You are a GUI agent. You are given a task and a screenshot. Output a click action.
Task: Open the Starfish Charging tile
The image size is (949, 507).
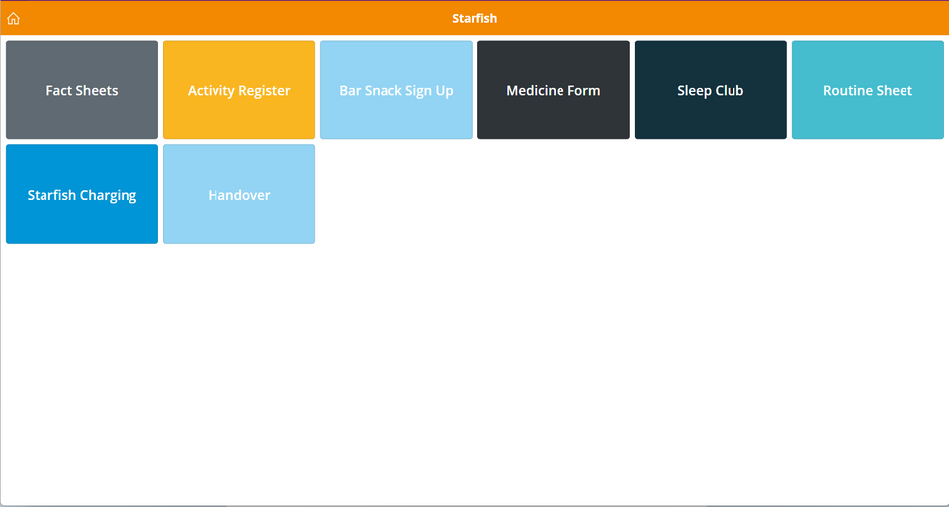pyautogui.click(x=82, y=195)
